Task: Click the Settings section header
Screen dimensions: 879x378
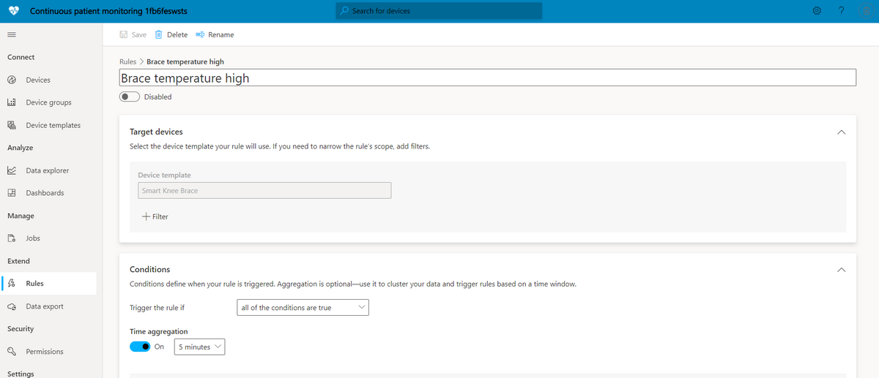Action: [x=21, y=374]
